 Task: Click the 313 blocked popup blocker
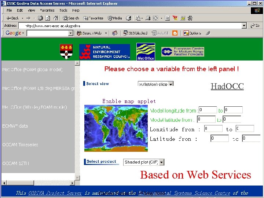tap(135, 33)
